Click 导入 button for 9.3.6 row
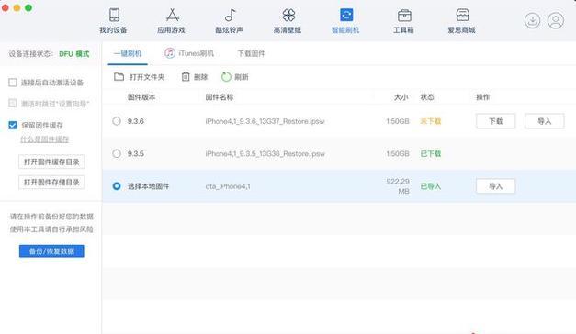Image resolution: width=576 pixels, height=334 pixels. click(x=545, y=121)
